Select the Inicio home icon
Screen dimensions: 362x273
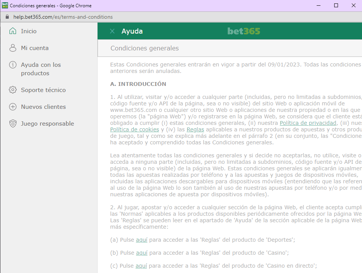[12, 31]
